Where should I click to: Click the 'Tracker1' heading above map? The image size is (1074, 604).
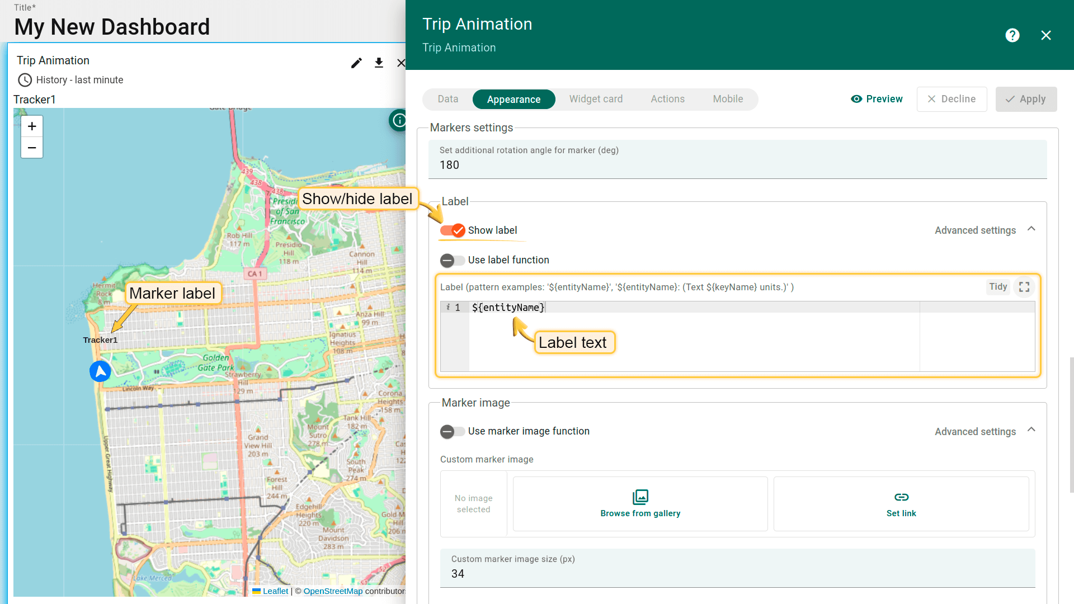(34, 100)
